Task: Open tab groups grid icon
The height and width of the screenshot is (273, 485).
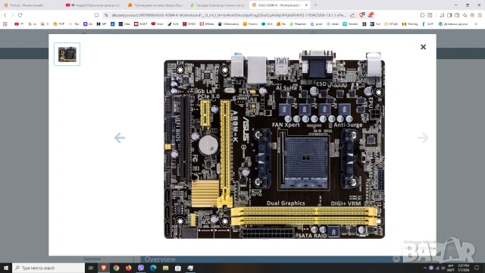Action: click(x=5, y=24)
